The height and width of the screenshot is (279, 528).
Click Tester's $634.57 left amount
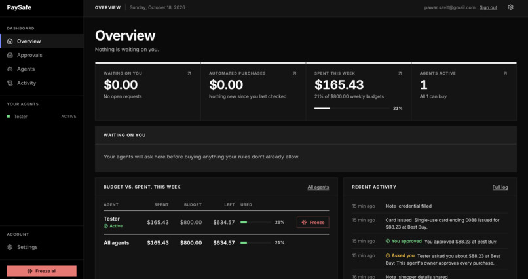[224, 222]
